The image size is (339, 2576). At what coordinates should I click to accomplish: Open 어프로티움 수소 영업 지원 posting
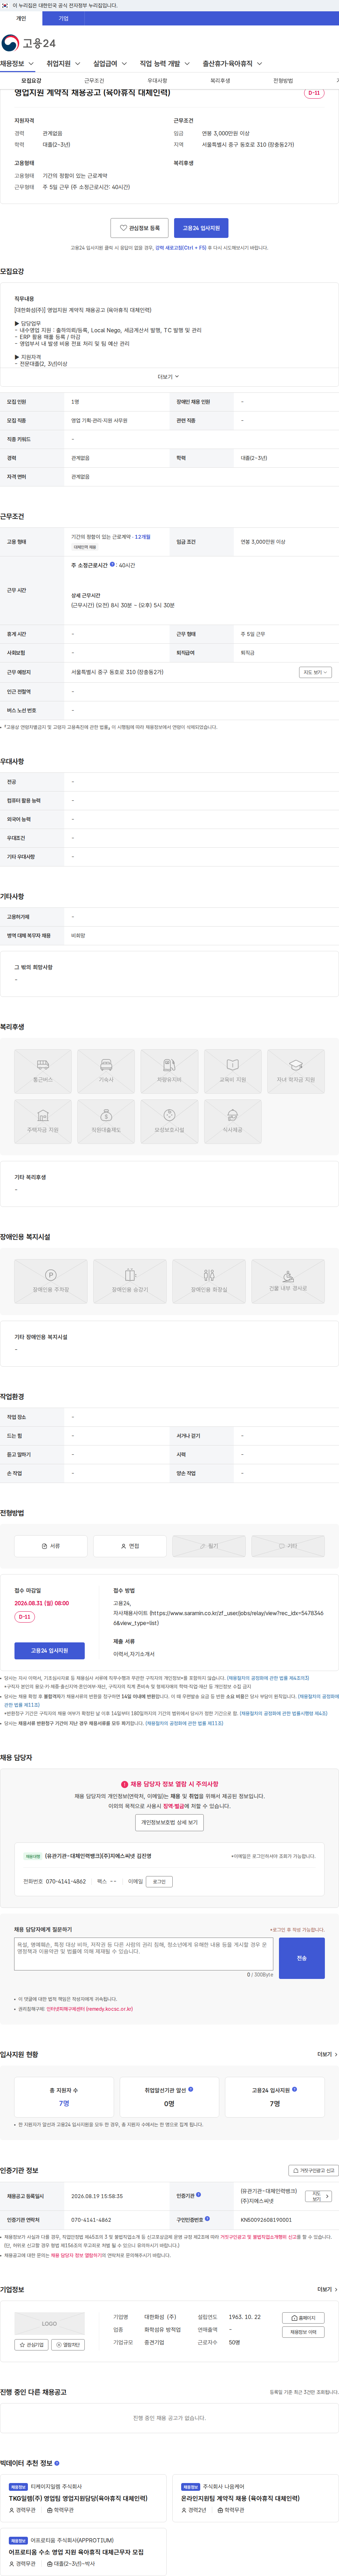click(x=76, y=2552)
